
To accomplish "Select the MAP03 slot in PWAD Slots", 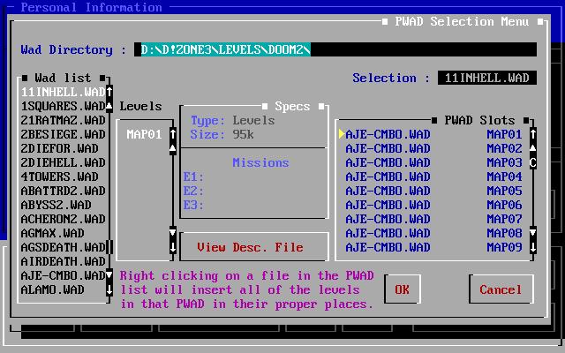I will (x=433, y=162).
